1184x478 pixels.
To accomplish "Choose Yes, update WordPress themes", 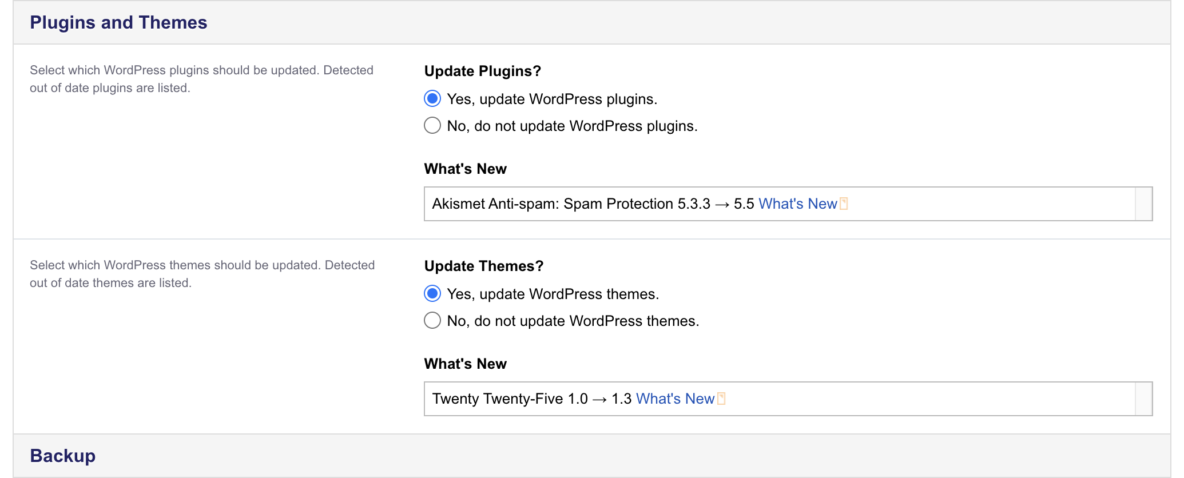I will (x=432, y=293).
